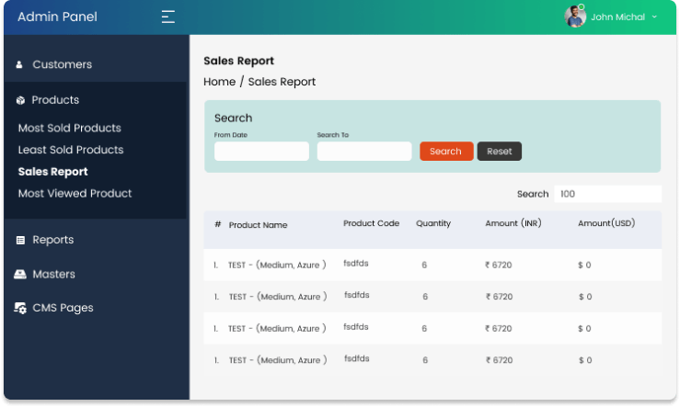
Task: Click the Customers person icon
Action: (19, 65)
